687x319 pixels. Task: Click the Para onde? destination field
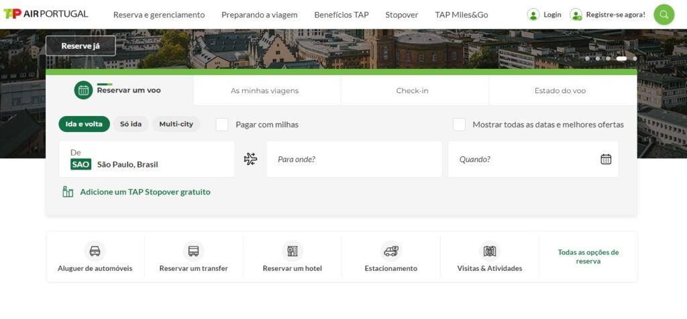(354, 159)
